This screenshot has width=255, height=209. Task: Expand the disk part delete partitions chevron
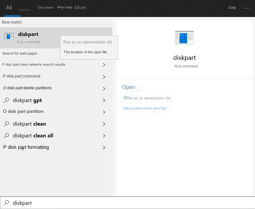pyautogui.click(x=104, y=89)
